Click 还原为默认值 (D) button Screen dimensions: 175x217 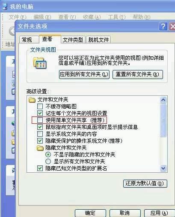coord(145,183)
